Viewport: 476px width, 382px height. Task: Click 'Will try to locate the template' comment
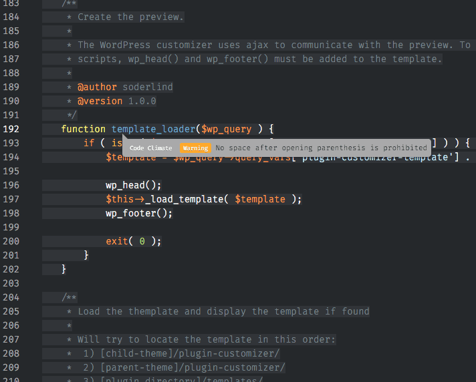pyautogui.click(x=207, y=339)
